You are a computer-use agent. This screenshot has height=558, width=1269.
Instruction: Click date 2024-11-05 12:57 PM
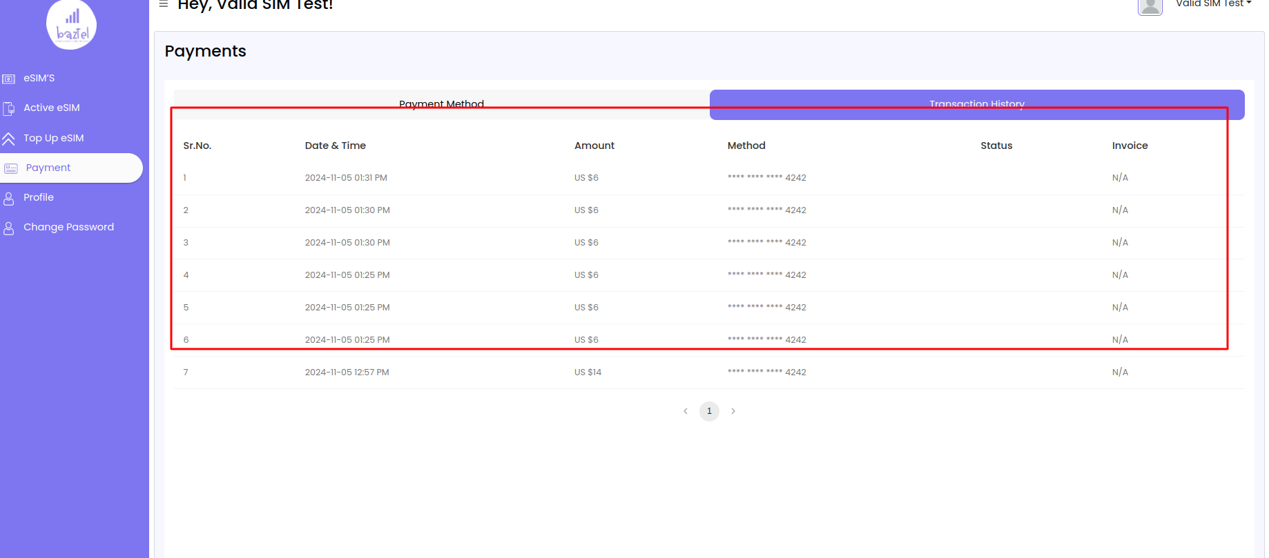tap(347, 372)
